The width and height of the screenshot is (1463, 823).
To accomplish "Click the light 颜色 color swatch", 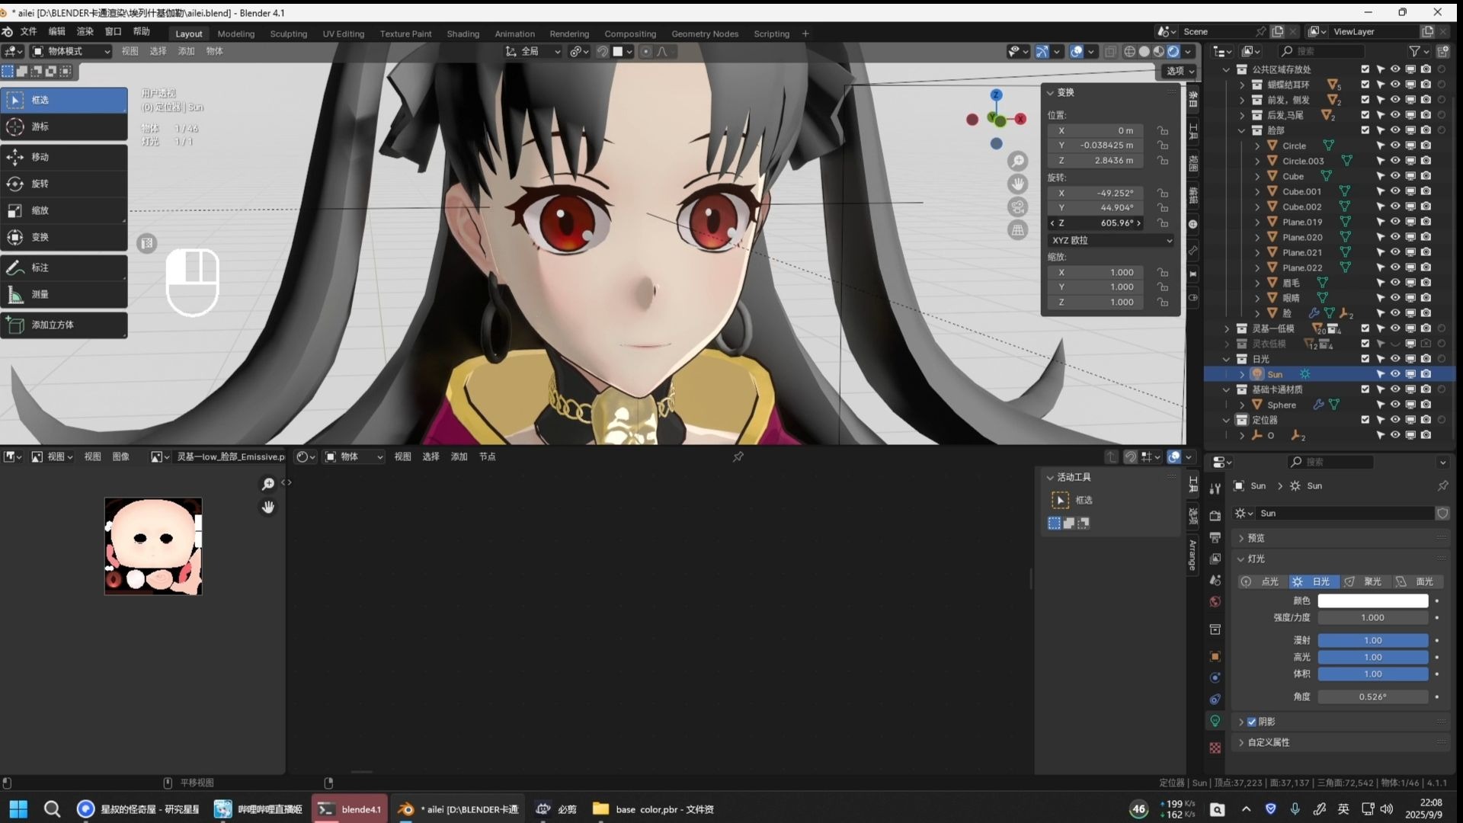I will (x=1373, y=601).
